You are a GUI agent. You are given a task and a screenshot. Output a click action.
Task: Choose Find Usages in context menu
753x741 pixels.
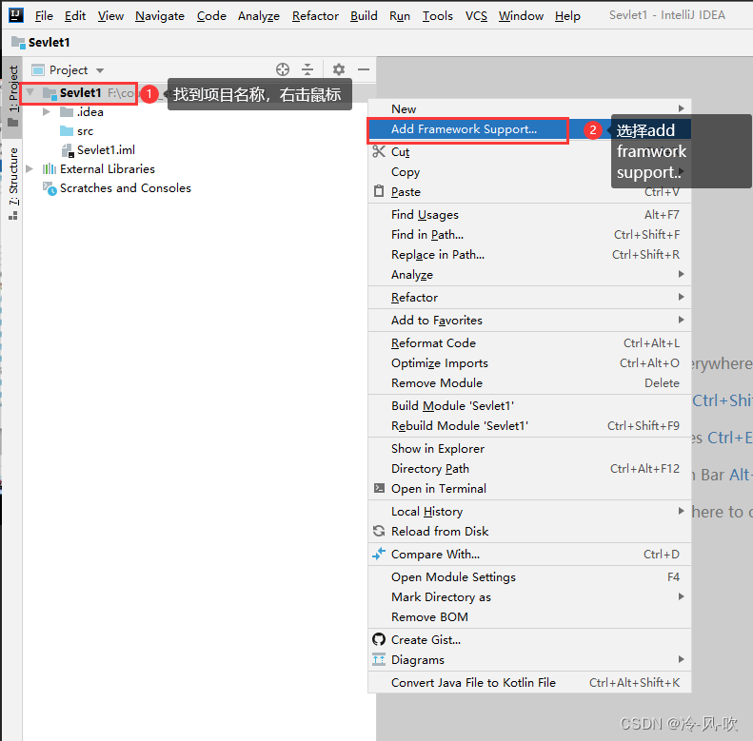529,215
